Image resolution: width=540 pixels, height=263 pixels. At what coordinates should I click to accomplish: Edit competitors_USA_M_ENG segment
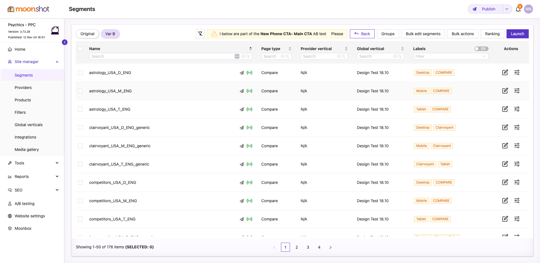point(505,200)
